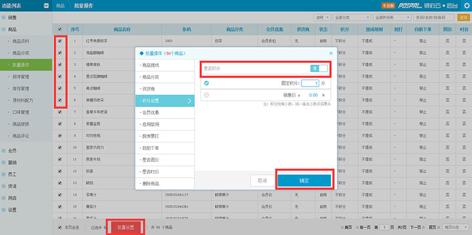
Task: Toggle the 是否积分 switch
Action: [319, 68]
